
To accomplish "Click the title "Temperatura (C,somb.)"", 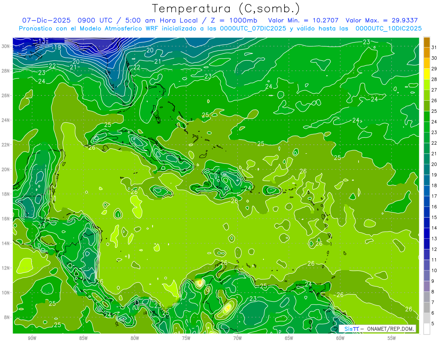I will point(226,9).
